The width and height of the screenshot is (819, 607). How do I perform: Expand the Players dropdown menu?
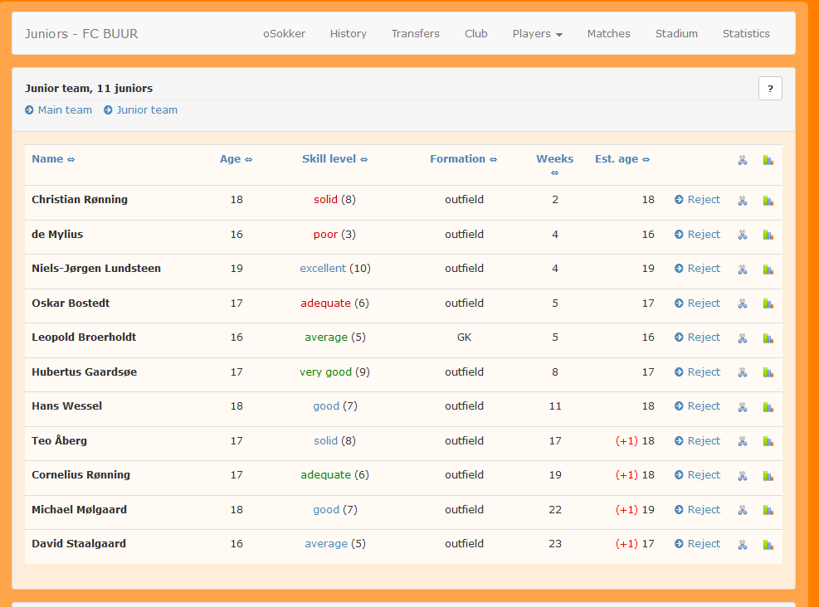click(537, 33)
